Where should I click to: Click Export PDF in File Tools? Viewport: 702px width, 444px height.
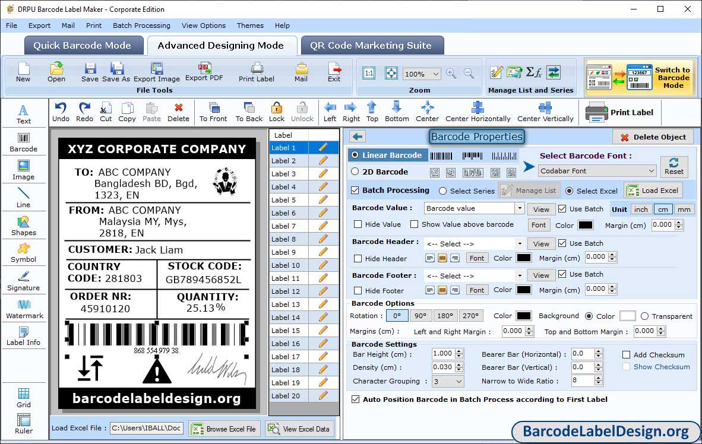click(x=204, y=72)
